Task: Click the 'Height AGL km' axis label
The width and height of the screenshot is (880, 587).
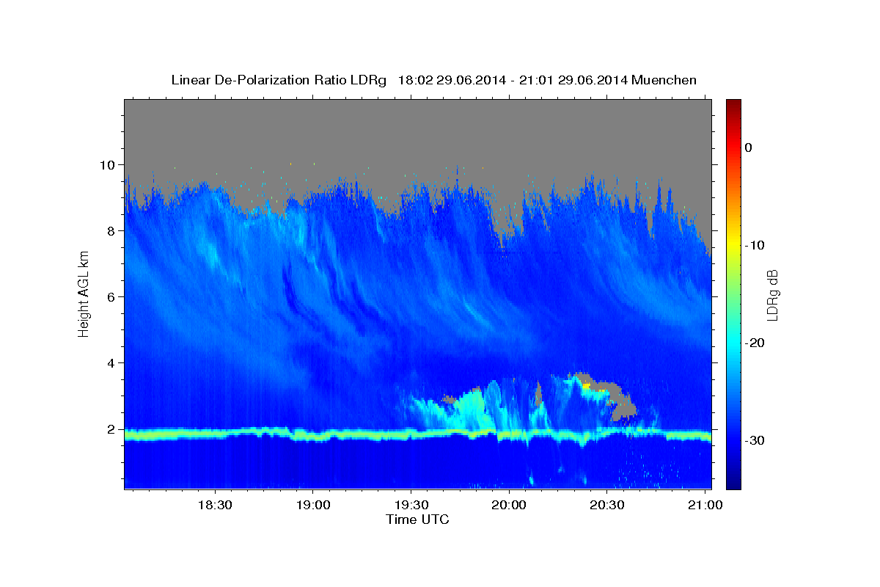Action: point(84,293)
